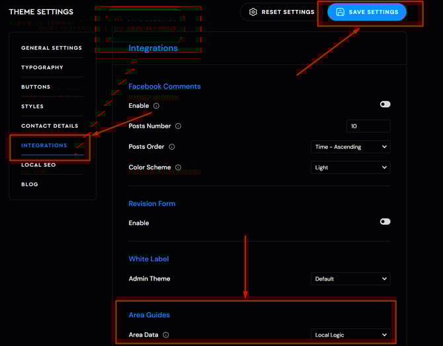Click info icon beside Area Data
443x346 pixels.
click(x=166, y=335)
